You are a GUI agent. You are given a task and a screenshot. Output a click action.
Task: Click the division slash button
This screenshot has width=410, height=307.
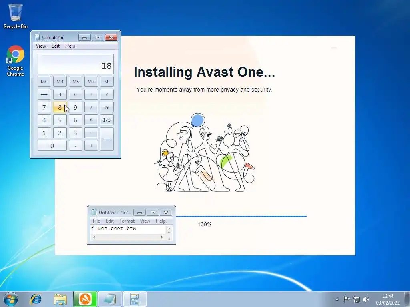click(x=91, y=107)
